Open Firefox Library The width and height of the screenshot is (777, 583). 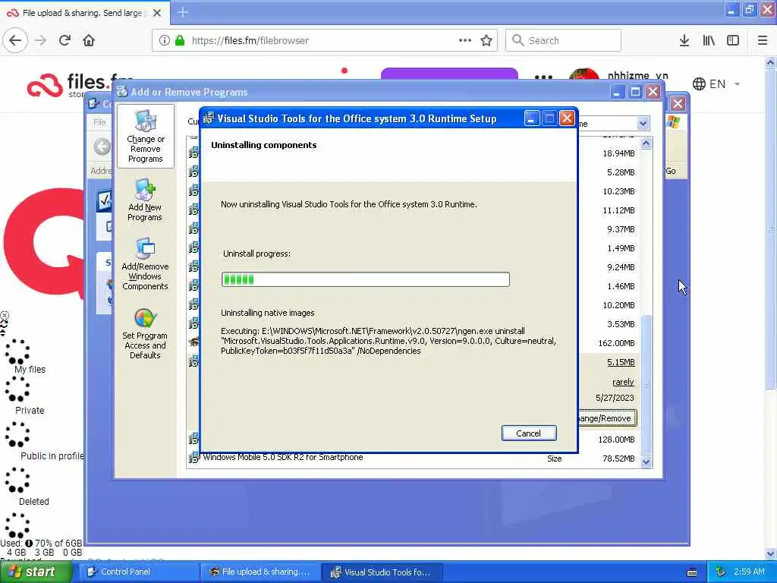[x=709, y=40]
